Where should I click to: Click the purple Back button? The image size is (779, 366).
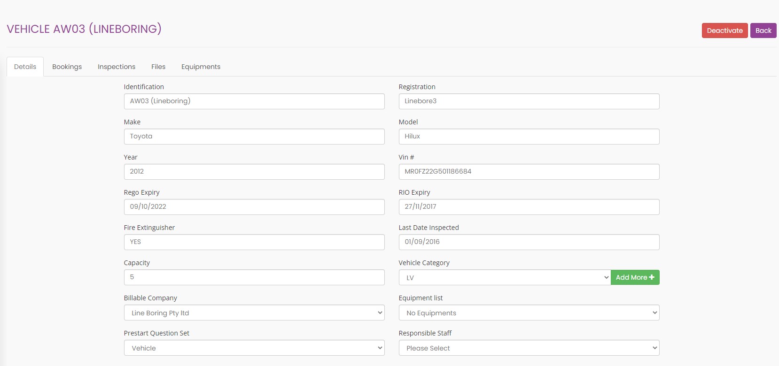763,30
